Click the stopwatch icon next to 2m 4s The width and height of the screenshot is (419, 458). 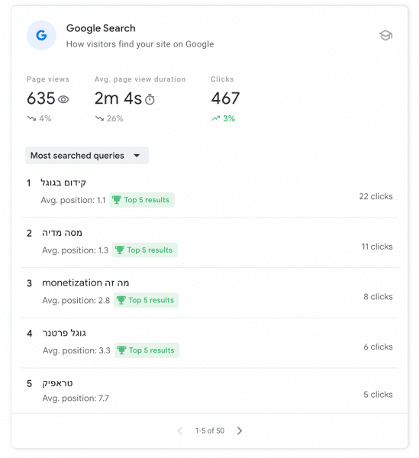click(x=150, y=99)
